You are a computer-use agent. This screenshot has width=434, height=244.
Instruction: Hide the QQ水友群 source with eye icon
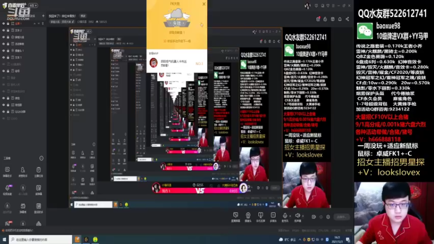[x=4, y=112]
